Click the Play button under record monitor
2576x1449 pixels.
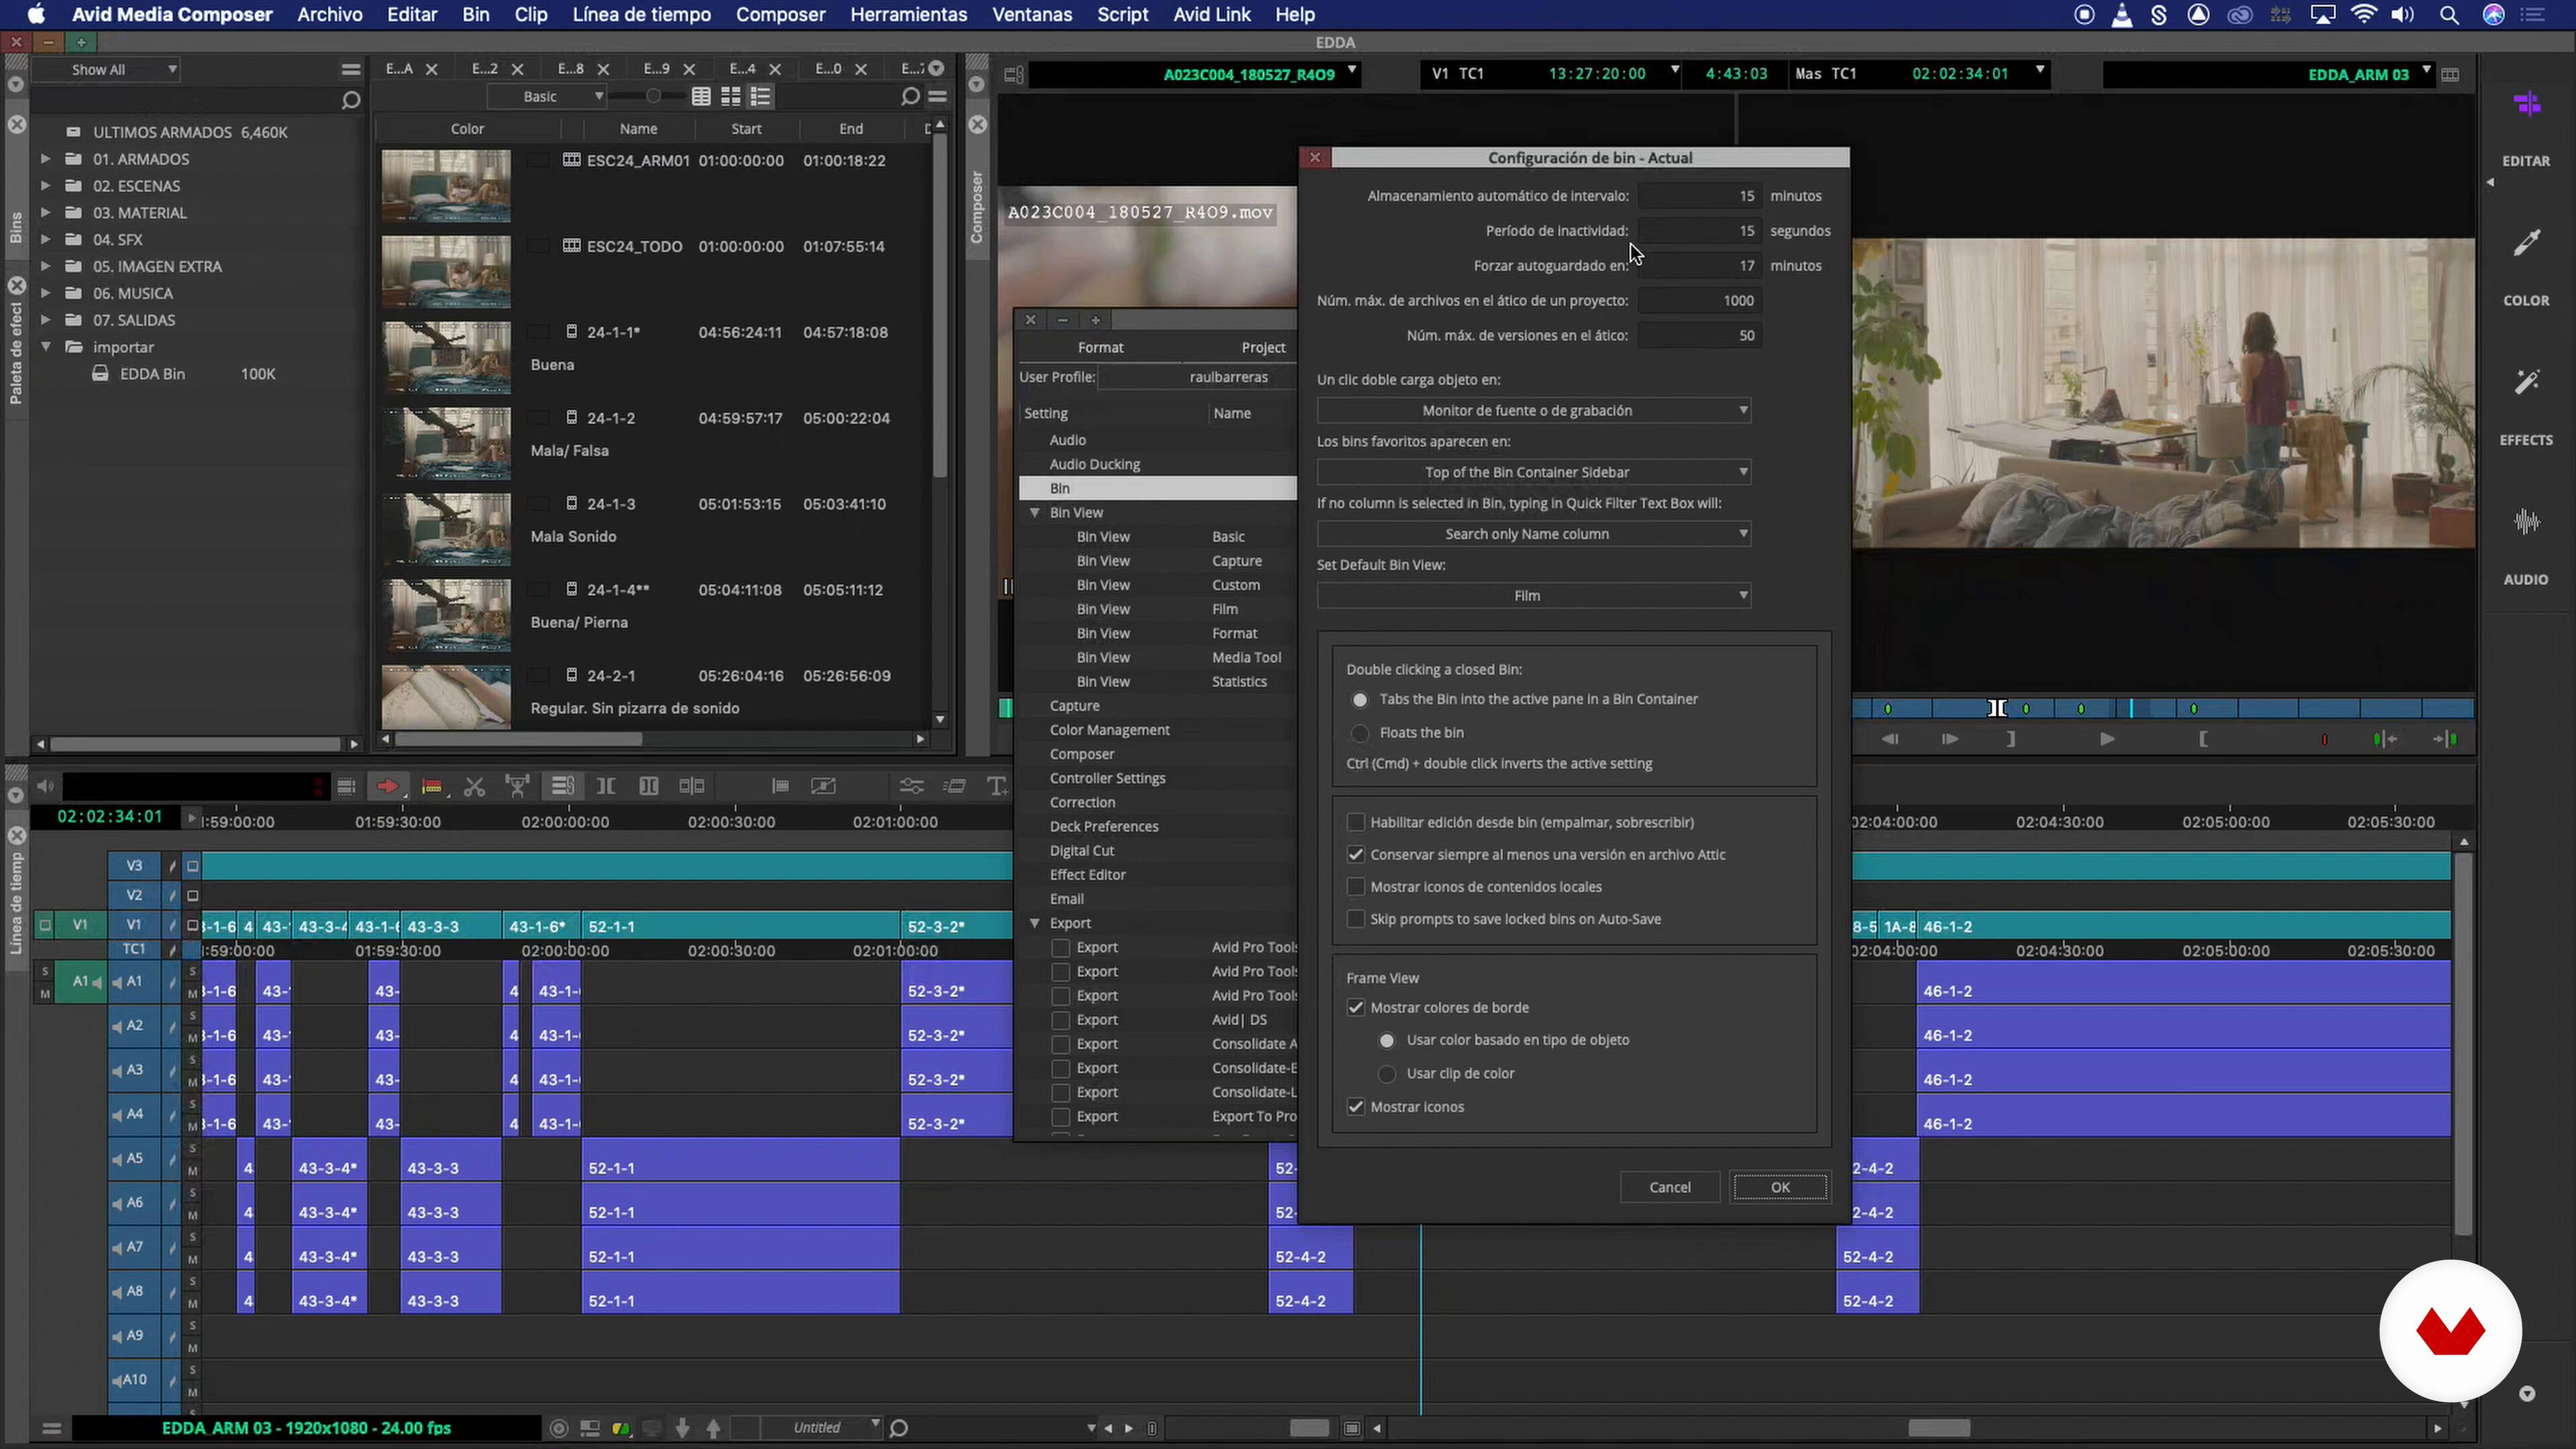(2107, 740)
